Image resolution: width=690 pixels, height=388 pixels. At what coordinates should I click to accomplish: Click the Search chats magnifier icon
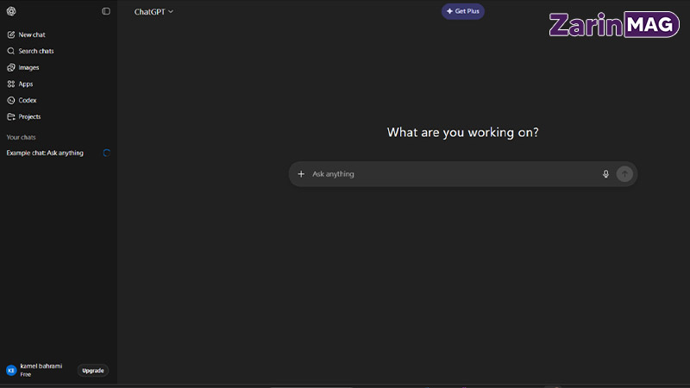pos(11,51)
